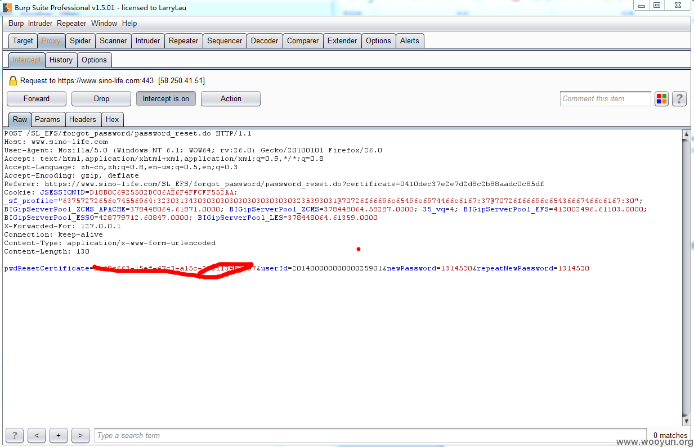Click the scroll up arrow of request editor
694x447 pixels.
(x=686, y=134)
